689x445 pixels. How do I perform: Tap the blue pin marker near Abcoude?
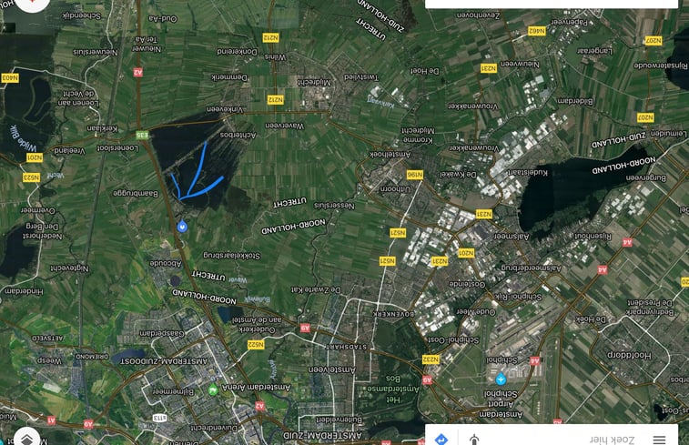click(182, 227)
